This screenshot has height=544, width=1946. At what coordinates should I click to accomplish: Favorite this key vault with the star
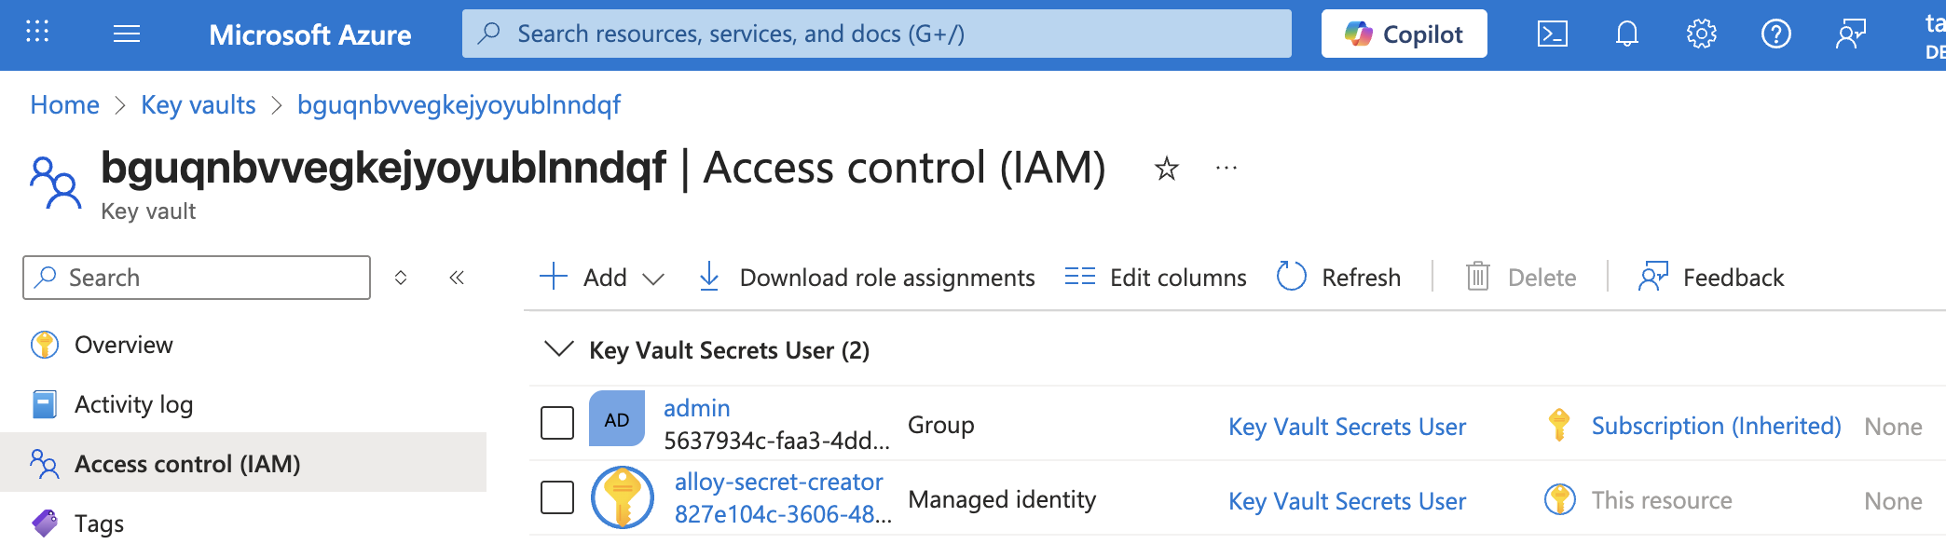point(1166,169)
